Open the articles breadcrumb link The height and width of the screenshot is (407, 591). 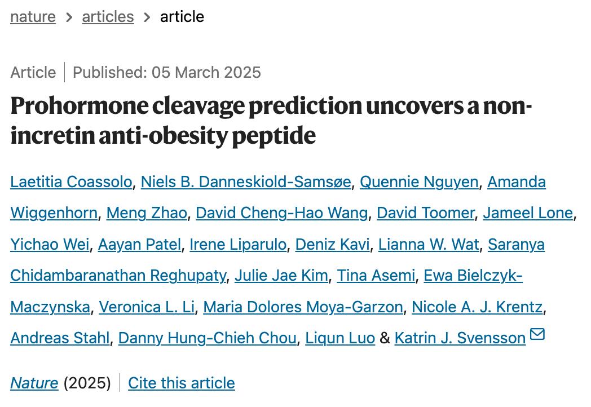pyautogui.click(x=108, y=17)
